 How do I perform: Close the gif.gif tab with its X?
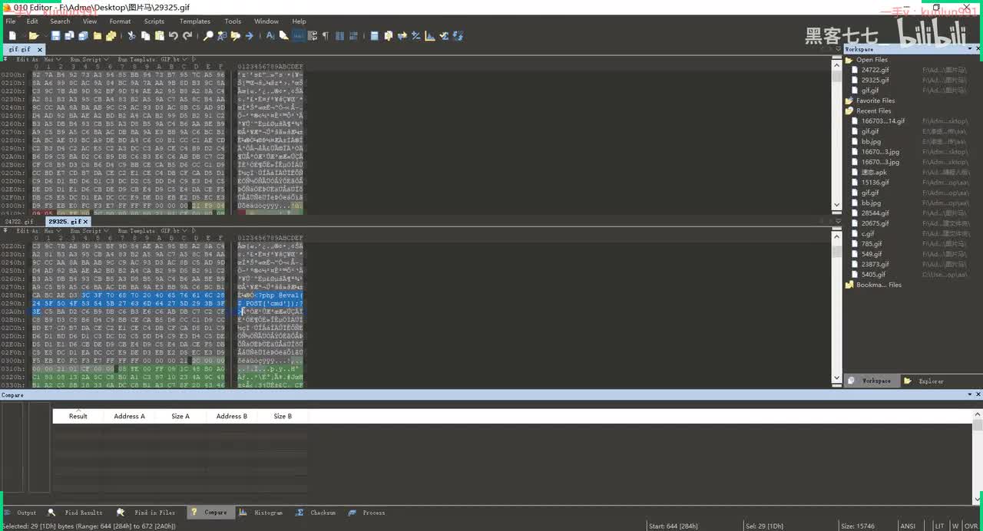click(x=40, y=49)
